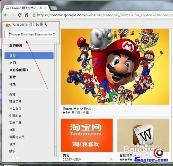Choose the 商业工具 category
The image size is (173, 166).
tap(15, 102)
